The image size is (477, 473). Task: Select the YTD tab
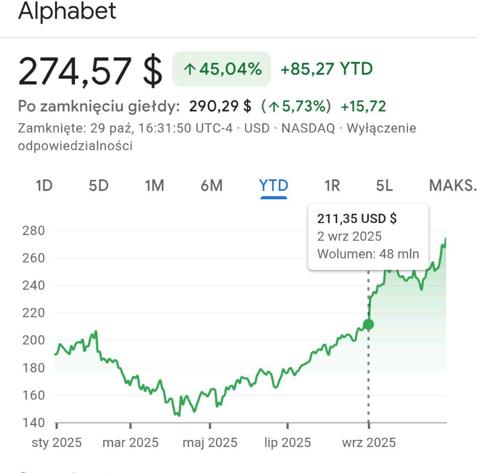click(x=274, y=186)
